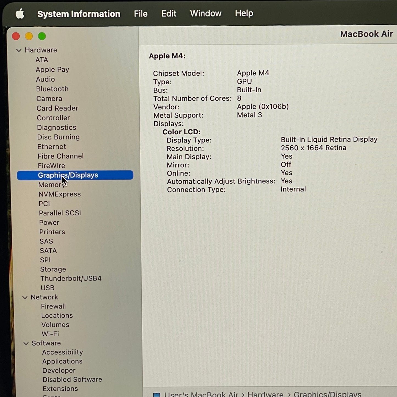Open the Apple menu
The width and height of the screenshot is (397, 397).
coord(20,13)
